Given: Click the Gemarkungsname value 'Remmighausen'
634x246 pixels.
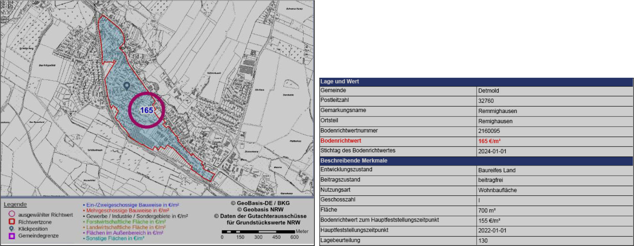Looking at the screenshot, I should [498, 111].
